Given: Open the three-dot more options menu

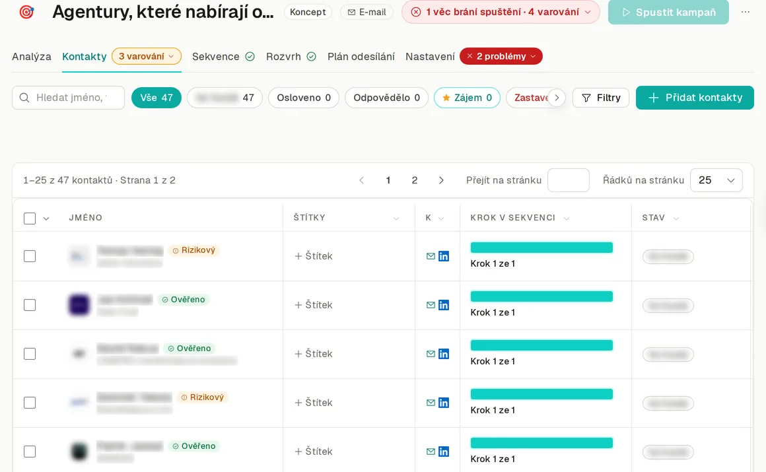Looking at the screenshot, I should tap(745, 12).
